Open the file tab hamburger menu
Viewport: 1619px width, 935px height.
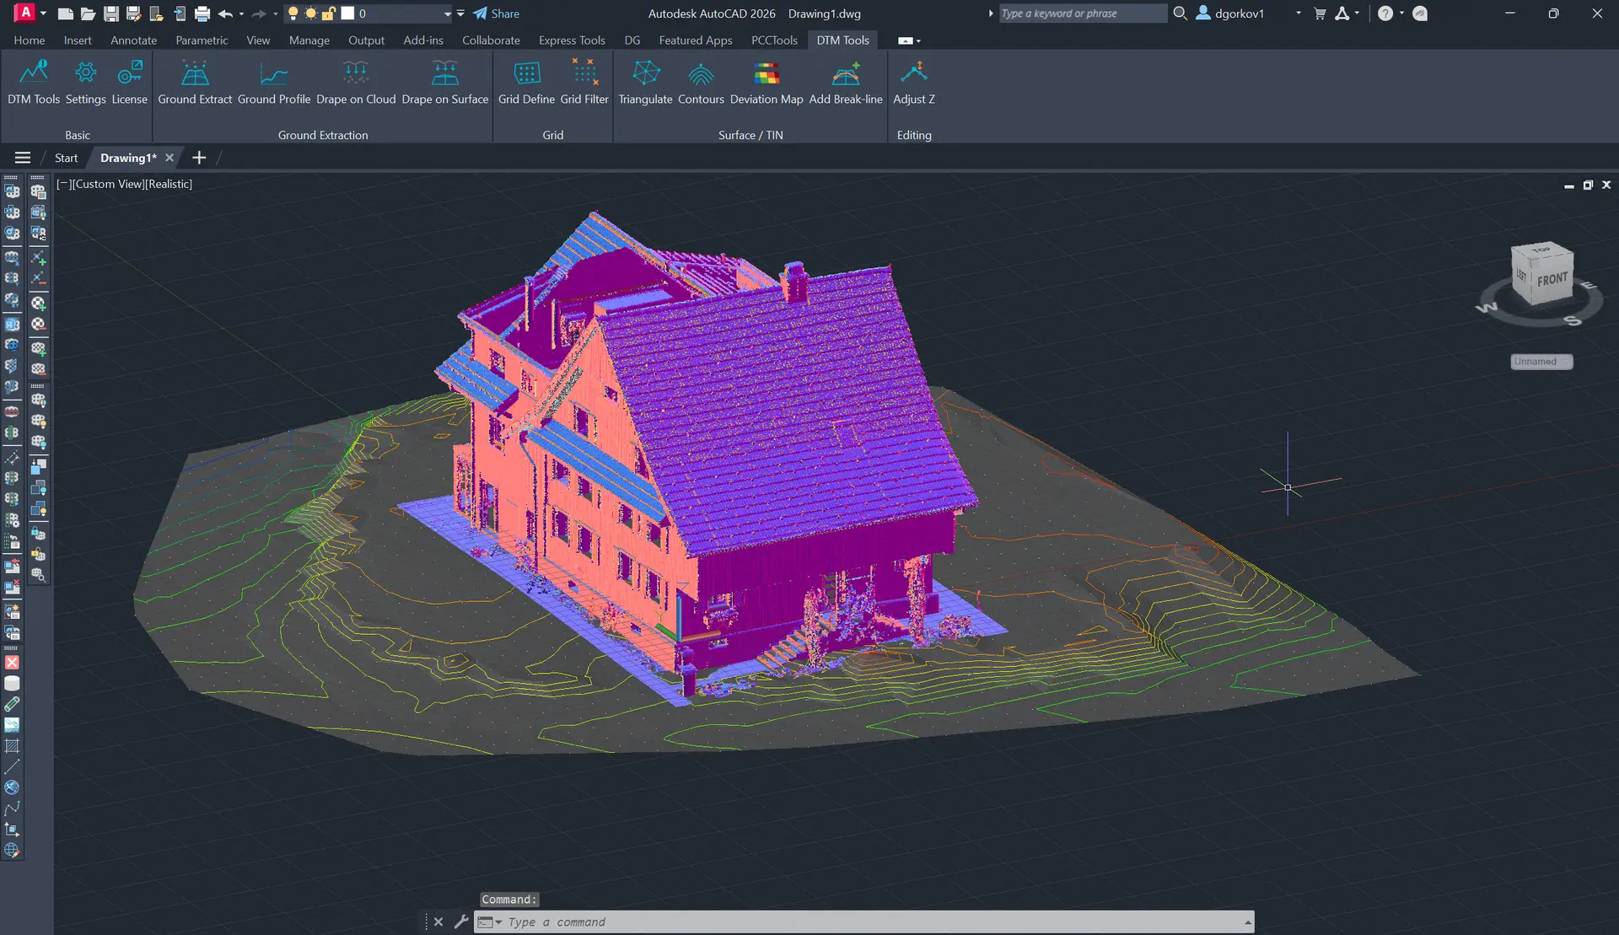[x=23, y=158]
